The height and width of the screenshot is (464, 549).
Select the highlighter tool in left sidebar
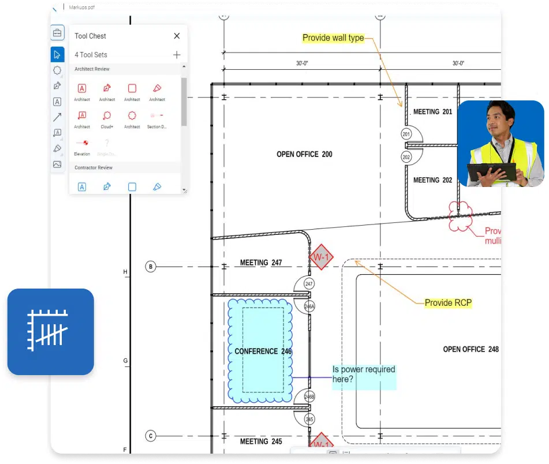tap(57, 148)
